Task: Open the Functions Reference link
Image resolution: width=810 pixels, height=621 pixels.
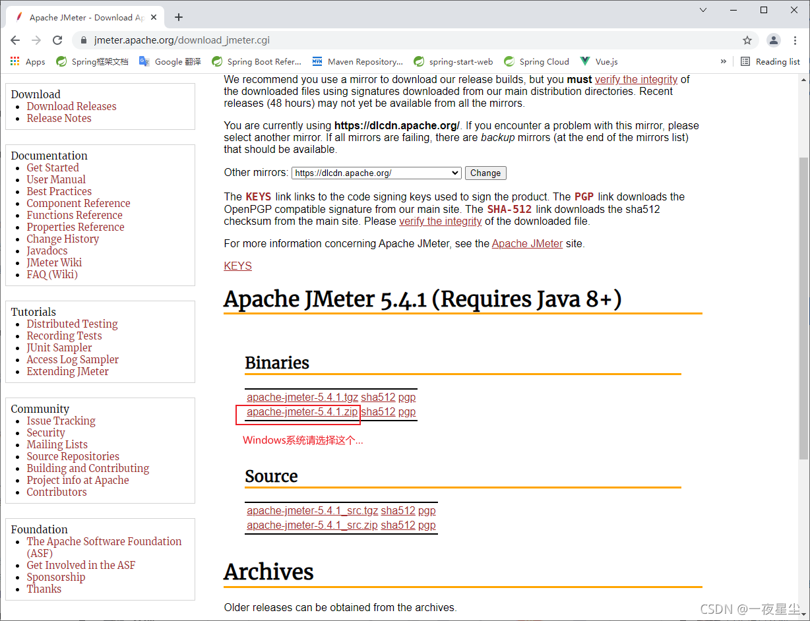Action: (75, 215)
